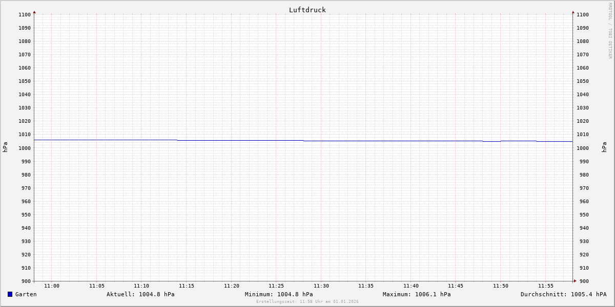This screenshot has height=307, width=615.
Task: Click the 1100 label on left axis
Action: [25, 15]
